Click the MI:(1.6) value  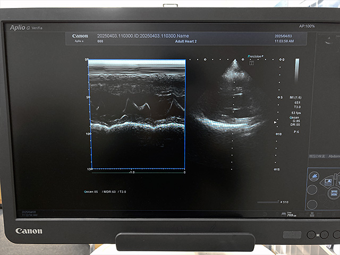[x=295, y=97]
